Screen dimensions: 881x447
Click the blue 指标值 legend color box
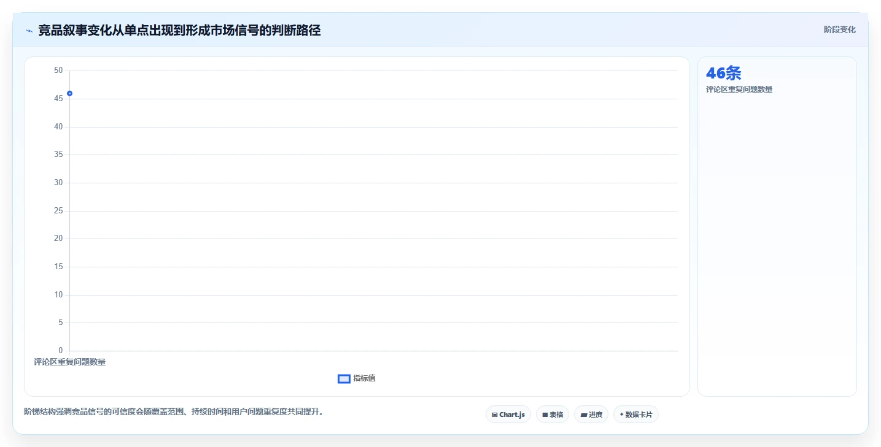click(x=344, y=379)
